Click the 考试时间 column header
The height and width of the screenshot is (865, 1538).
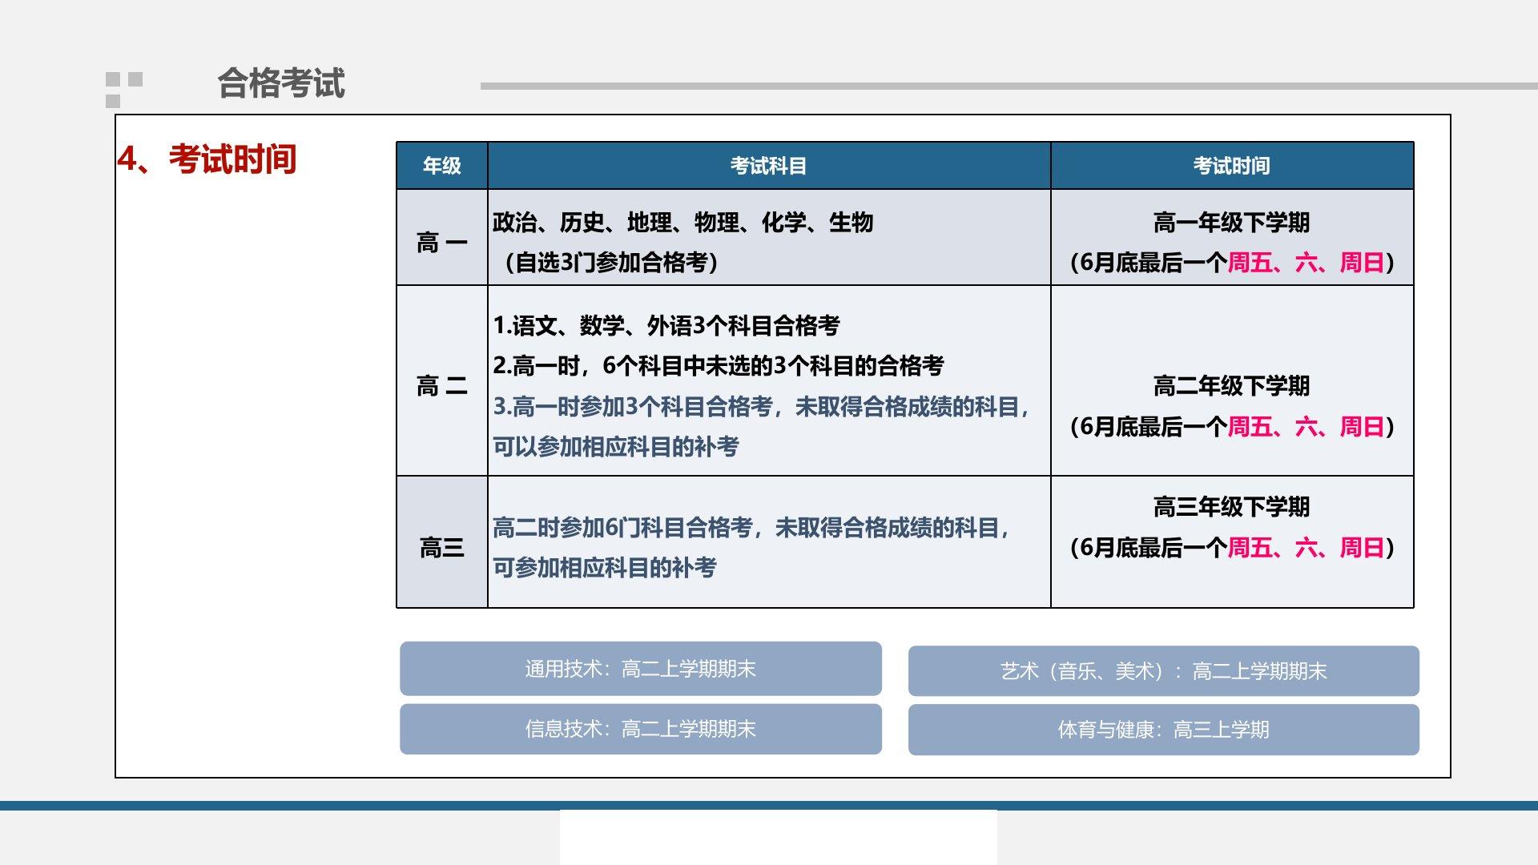click(x=1231, y=166)
